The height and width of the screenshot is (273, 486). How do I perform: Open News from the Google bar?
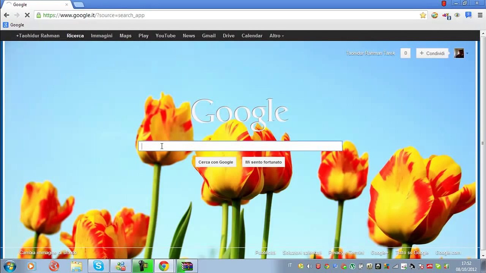click(189, 36)
